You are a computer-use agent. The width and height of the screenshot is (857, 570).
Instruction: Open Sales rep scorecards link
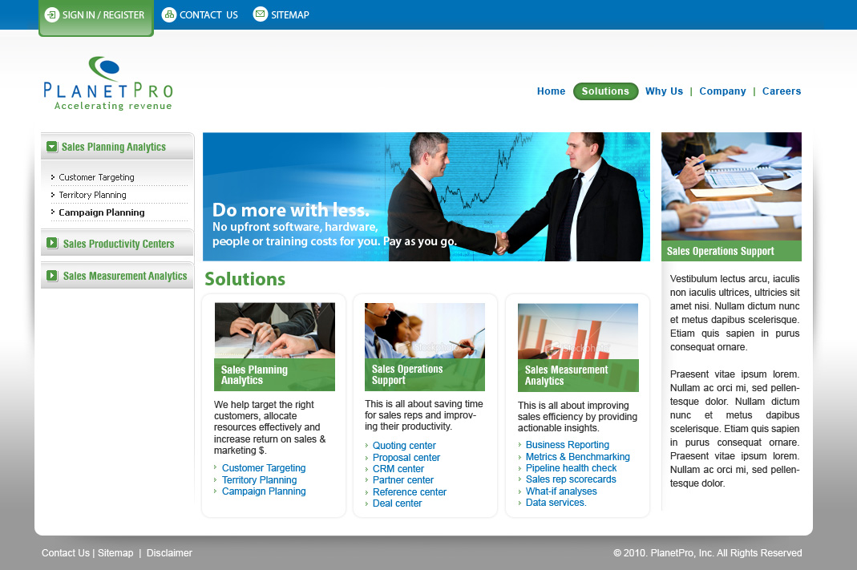tap(571, 479)
